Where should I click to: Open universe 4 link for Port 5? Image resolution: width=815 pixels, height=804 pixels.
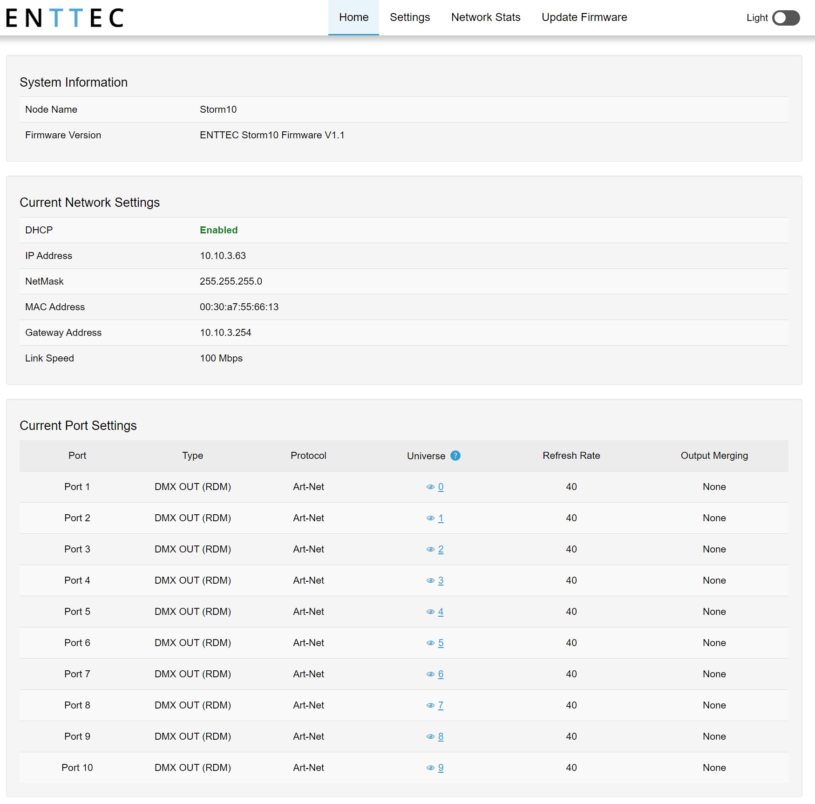441,612
